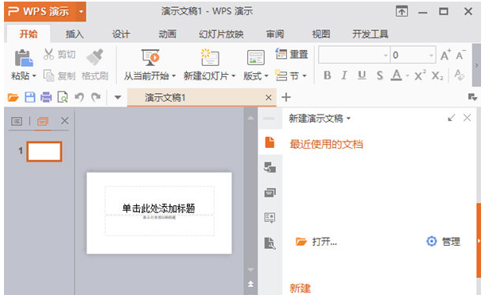
Task: Open the WPS 演示 application menu dropdown
Action: (81, 12)
